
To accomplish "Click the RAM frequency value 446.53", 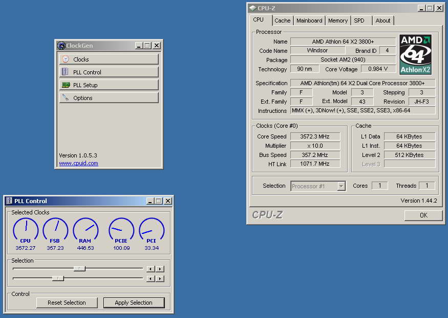I will (86, 248).
